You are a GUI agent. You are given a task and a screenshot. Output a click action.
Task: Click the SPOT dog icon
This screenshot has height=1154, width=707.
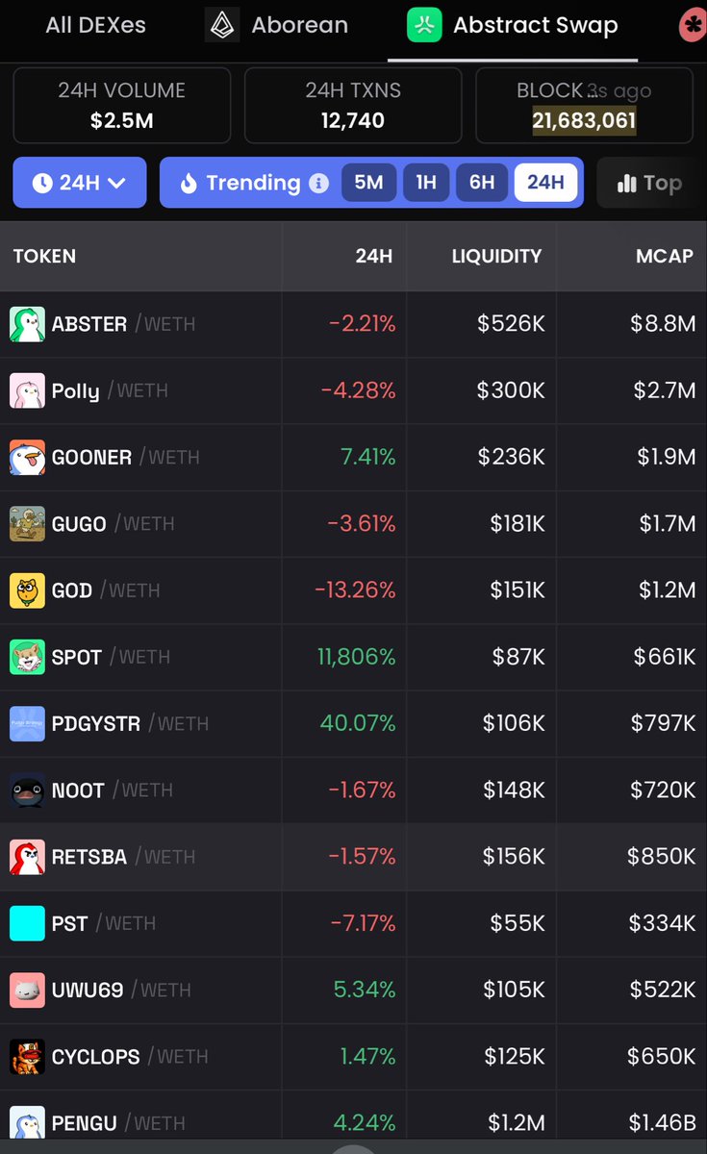tap(27, 657)
